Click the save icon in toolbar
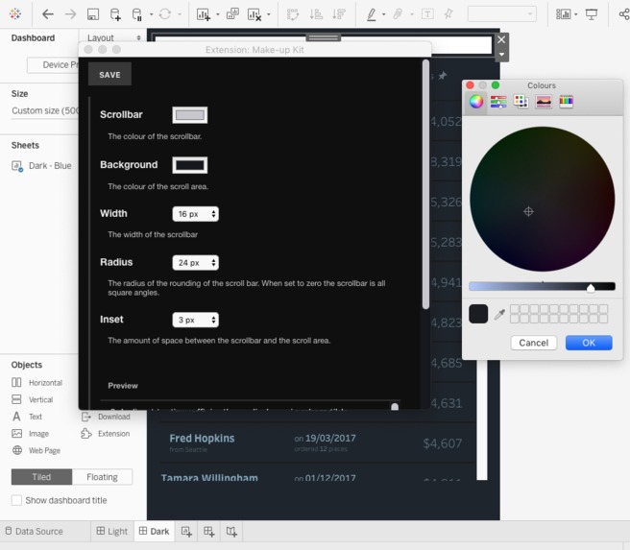Viewport: 630px width, 550px height. point(93,14)
